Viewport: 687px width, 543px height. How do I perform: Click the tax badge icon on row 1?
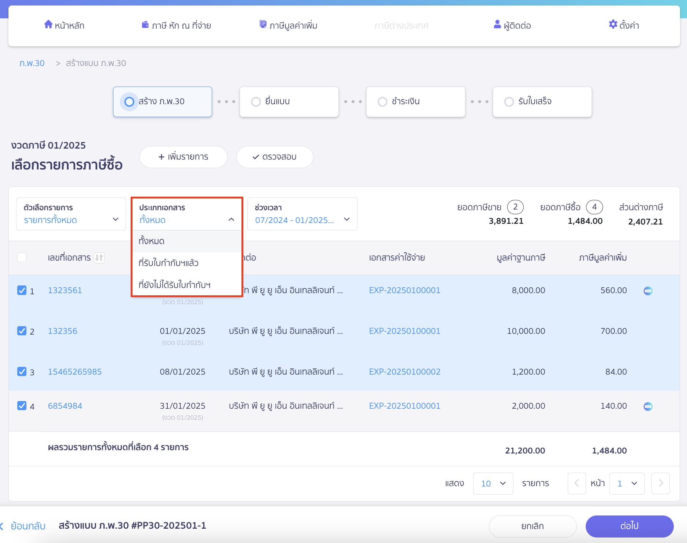point(648,291)
